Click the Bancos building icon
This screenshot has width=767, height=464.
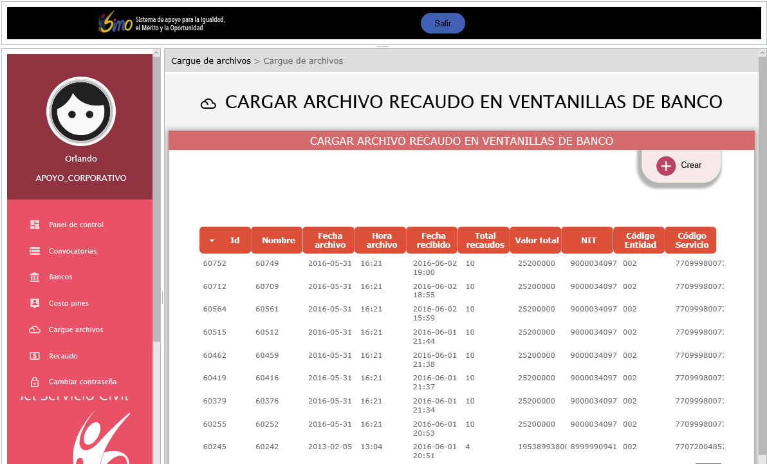(x=35, y=277)
